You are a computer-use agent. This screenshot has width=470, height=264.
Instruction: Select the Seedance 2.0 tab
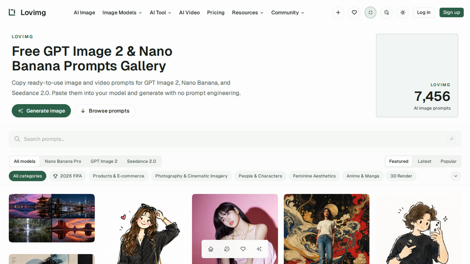[141, 161]
